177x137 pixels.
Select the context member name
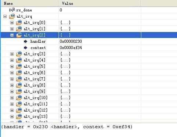coord(38,48)
